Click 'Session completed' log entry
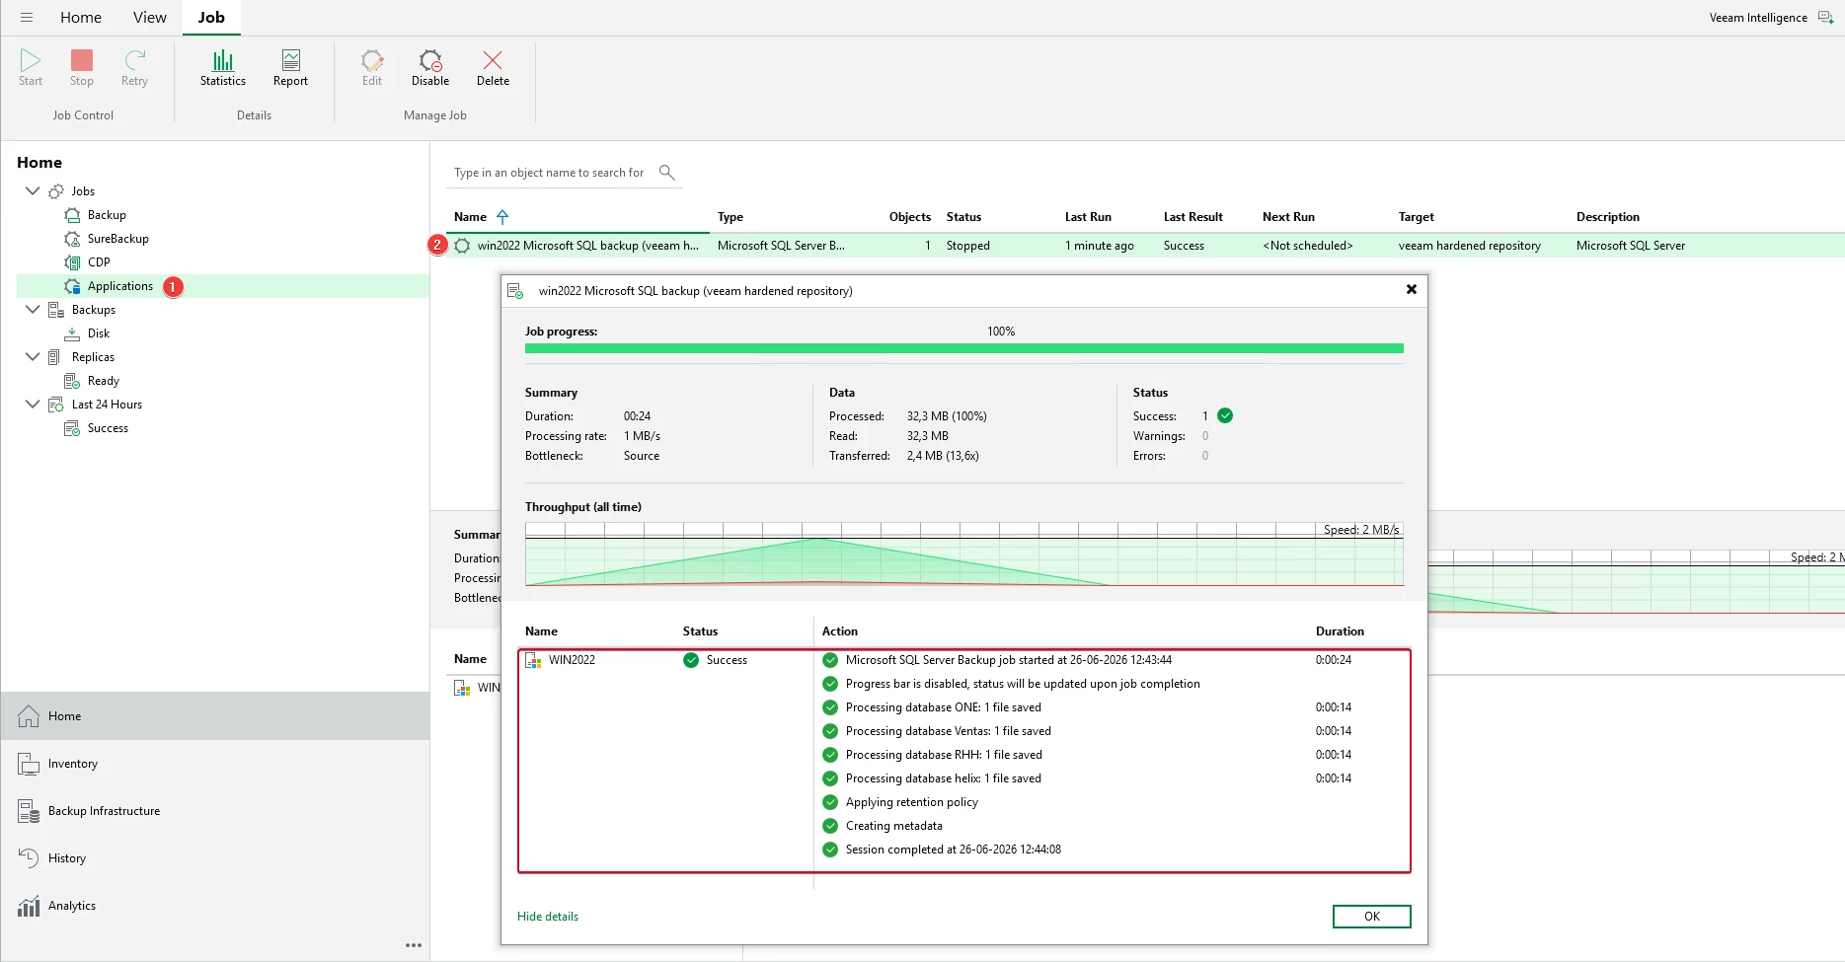The image size is (1845, 962). (954, 850)
